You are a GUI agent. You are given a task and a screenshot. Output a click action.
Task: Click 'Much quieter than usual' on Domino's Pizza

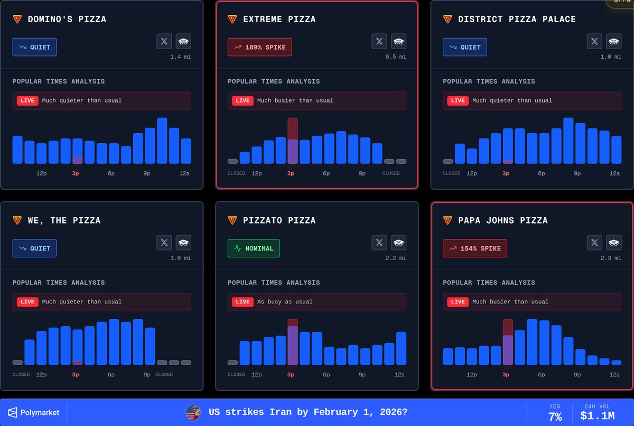[x=82, y=100]
